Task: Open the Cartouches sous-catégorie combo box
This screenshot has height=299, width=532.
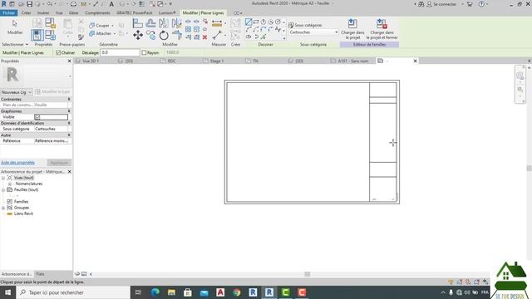Action: (x=313, y=32)
